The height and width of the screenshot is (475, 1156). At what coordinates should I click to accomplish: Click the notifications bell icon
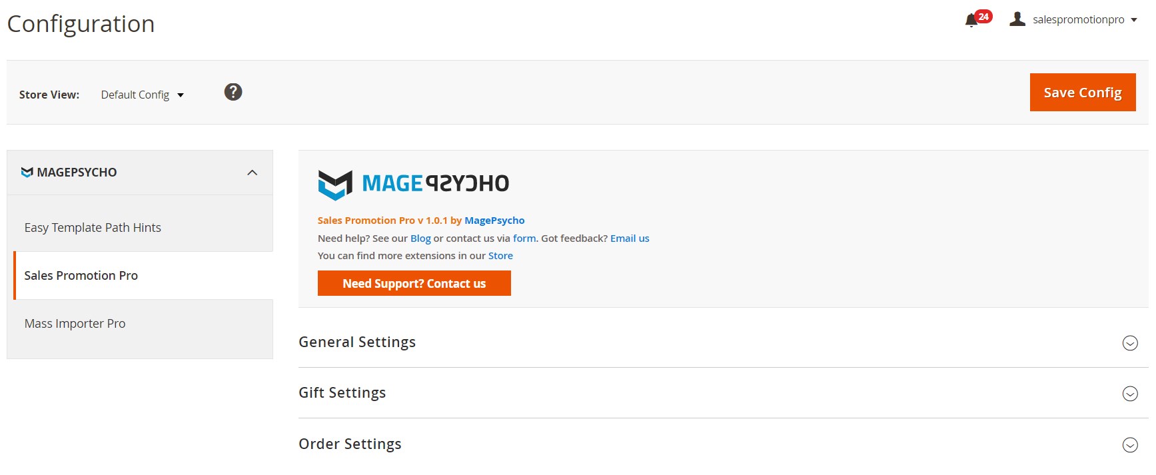(971, 20)
